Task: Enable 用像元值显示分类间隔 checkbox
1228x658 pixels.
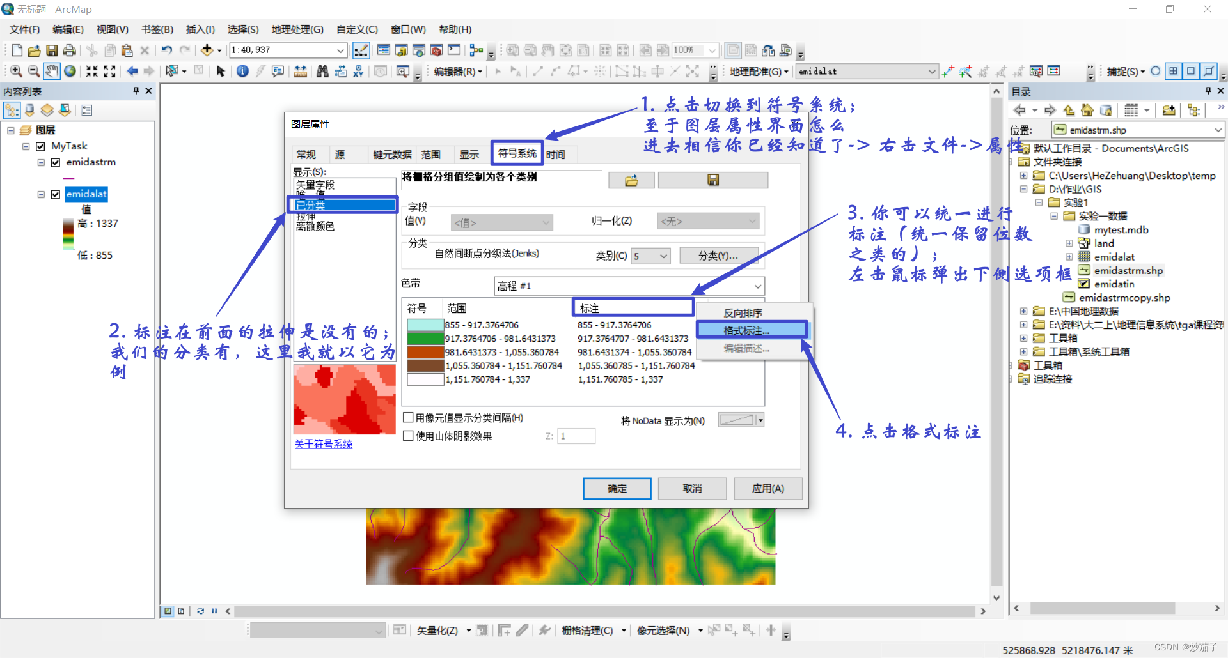Action: 408,418
